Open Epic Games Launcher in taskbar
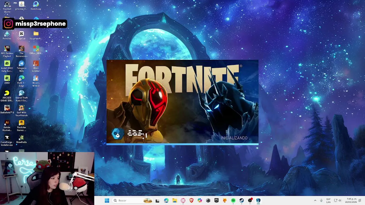 coord(216,200)
